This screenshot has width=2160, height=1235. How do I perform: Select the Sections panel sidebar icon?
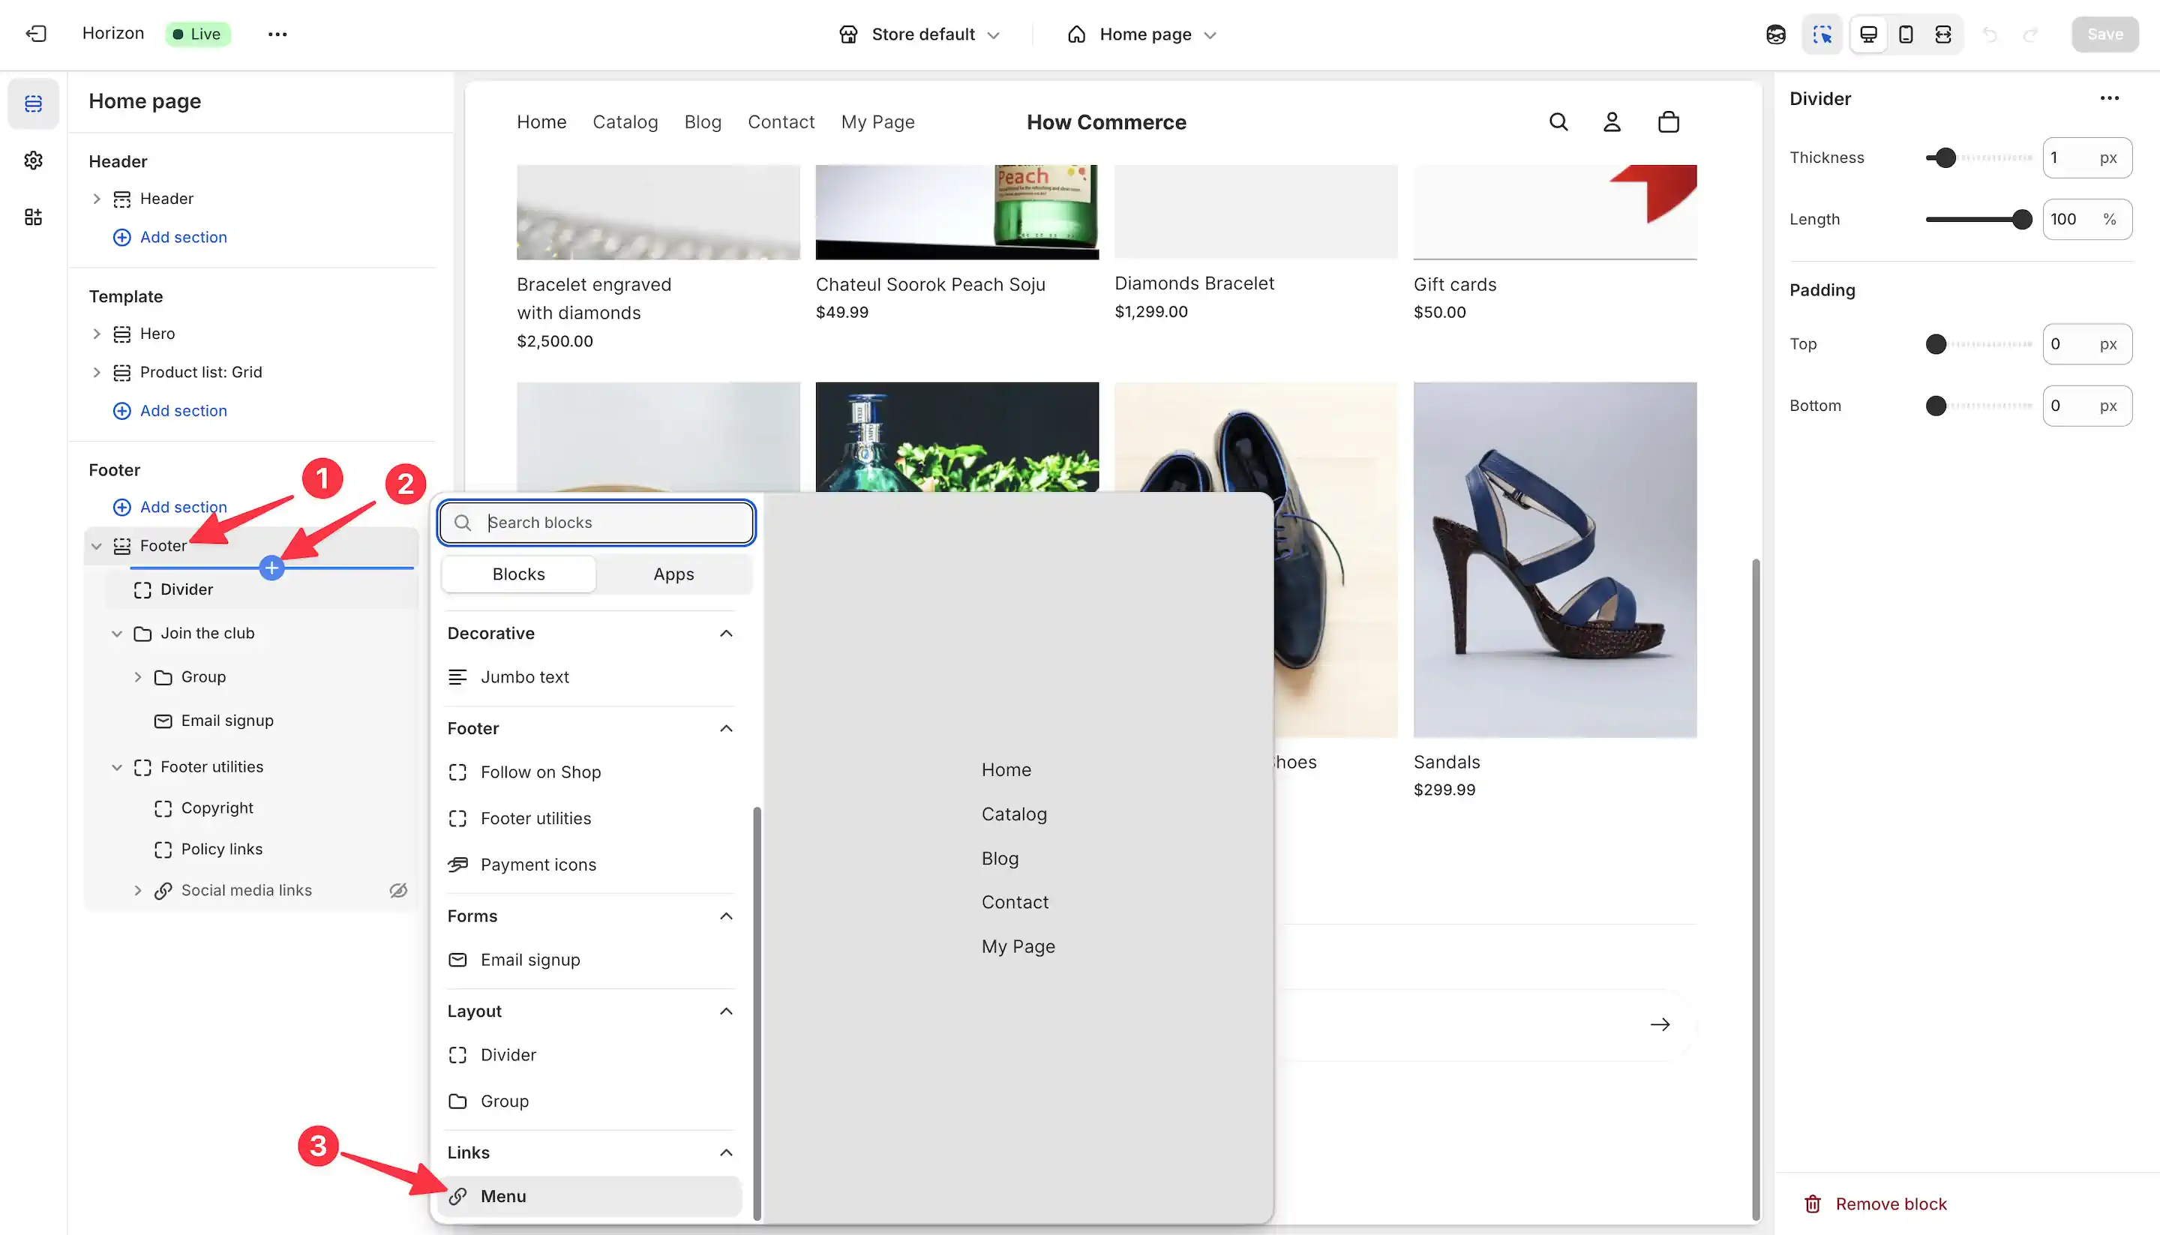(33, 103)
